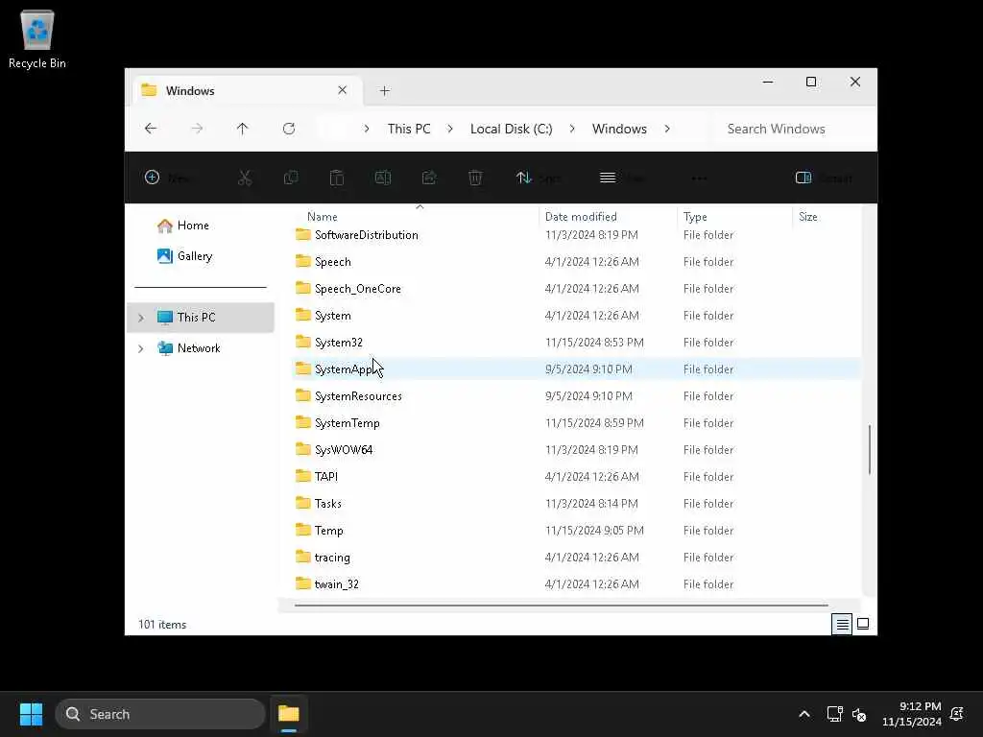
Task: Click the tracing folder icon
Action: point(303,558)
